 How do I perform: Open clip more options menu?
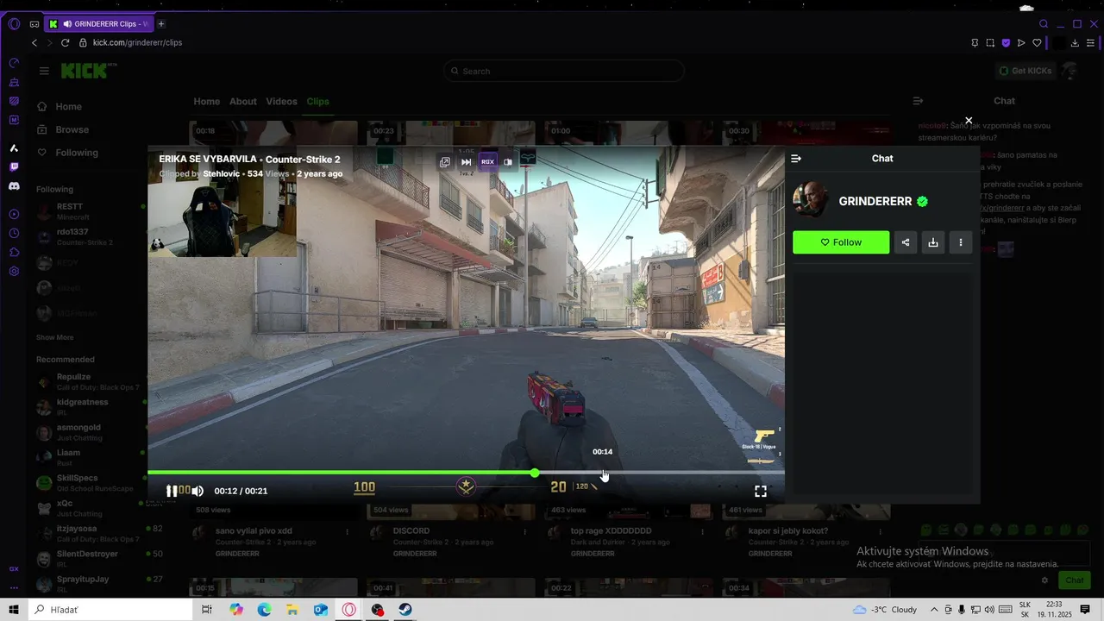click(x=961, y=242)
